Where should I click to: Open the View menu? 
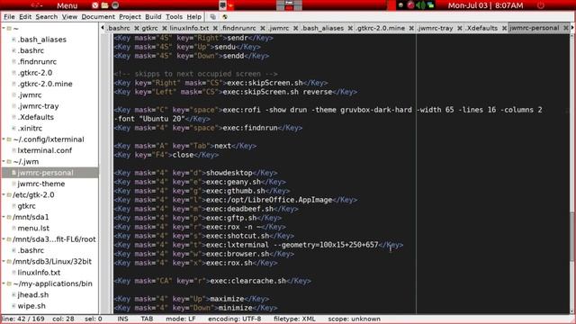[x=69, y=17]
